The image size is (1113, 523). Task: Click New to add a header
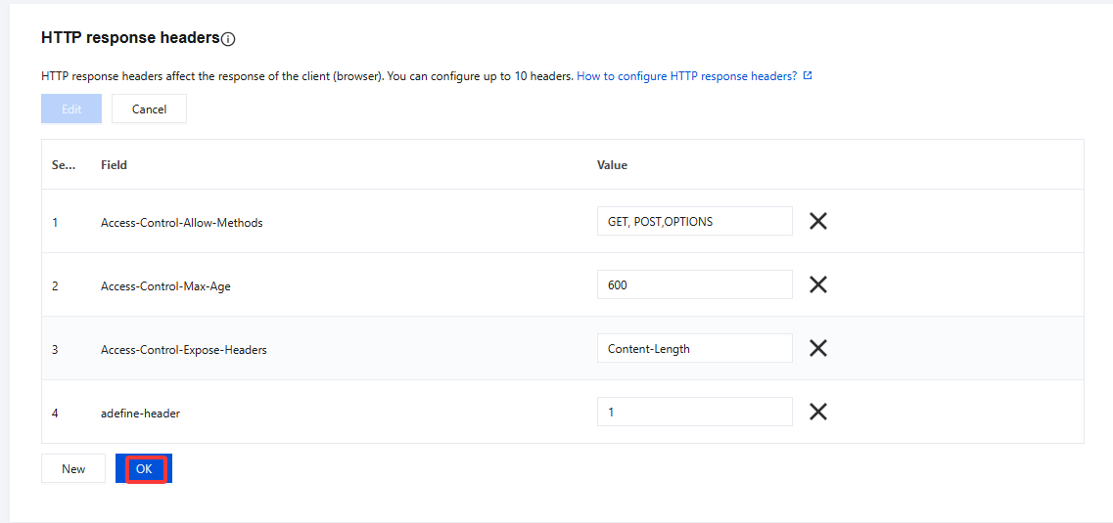pos(73,469)
